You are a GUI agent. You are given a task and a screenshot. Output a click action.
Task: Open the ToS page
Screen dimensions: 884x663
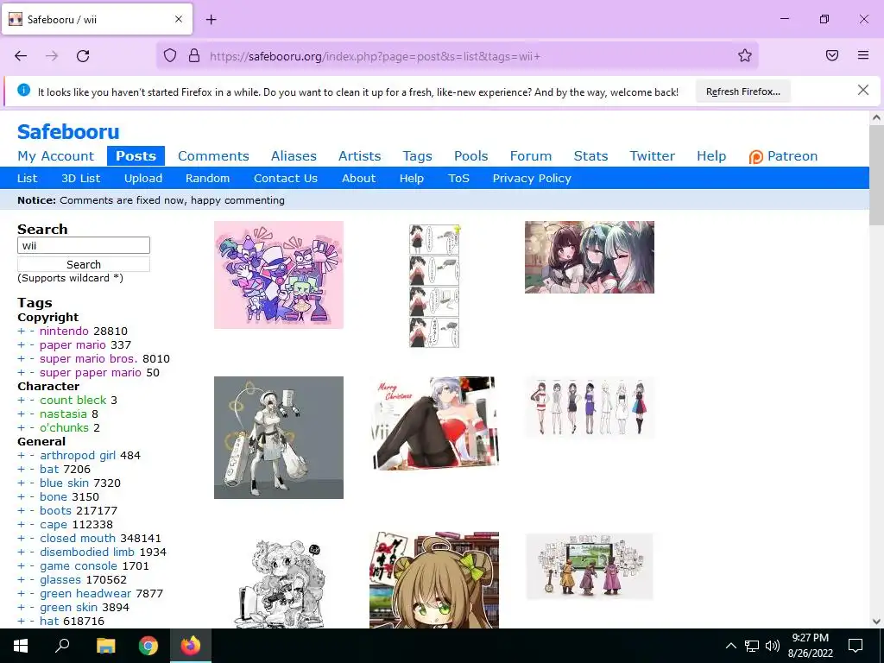tap(458, 178)
